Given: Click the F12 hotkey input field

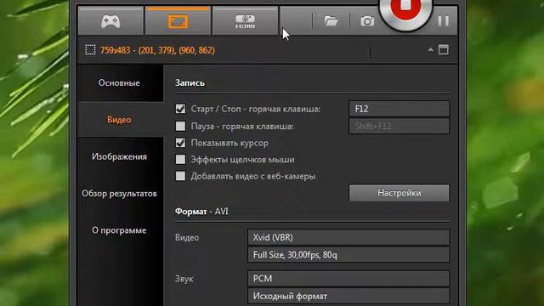Looking at the screenshot, I should (399, 109).
